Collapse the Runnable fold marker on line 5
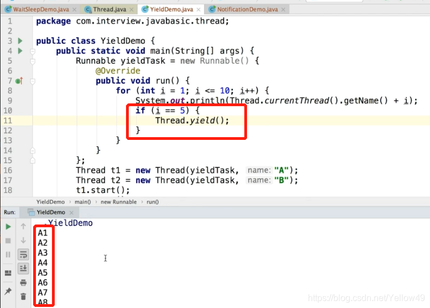Image resolution: width=430 pixels, height=308 pixels. (x=33, y=61)
